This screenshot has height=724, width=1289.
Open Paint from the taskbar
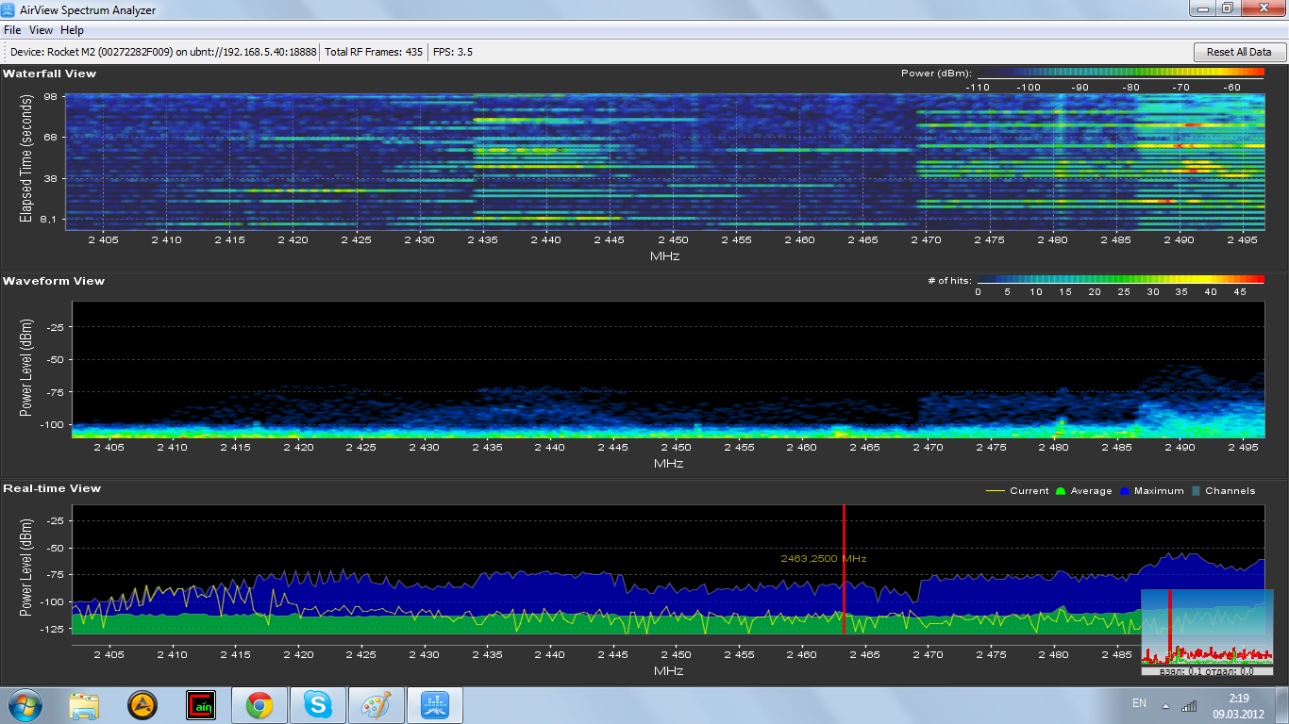pyautogui.click(x=377, y=705)
